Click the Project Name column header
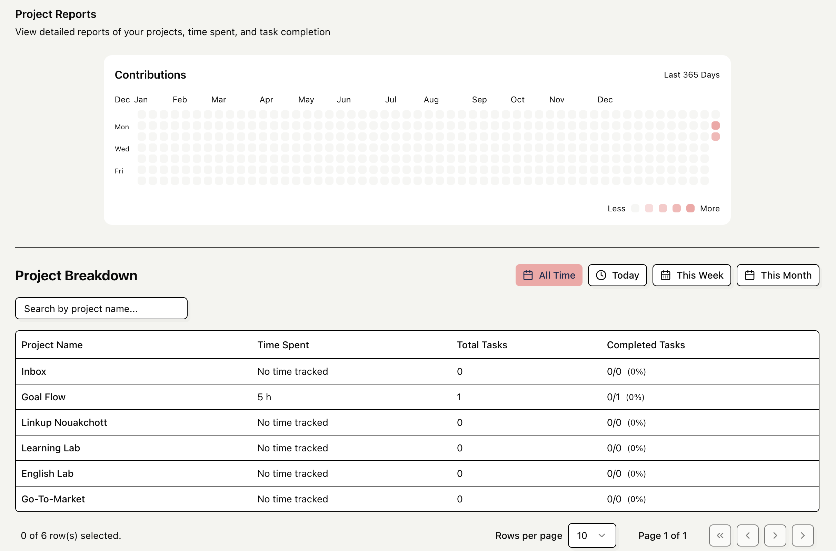The height and width of the screenshot is (551, 836). pyautogui.click(x=52, y=345)
